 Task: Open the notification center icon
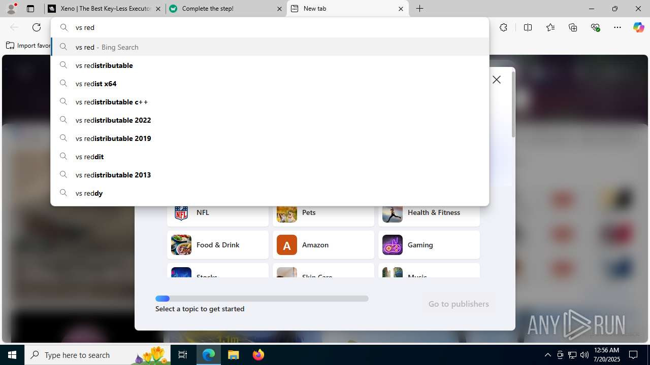click(x=633, y=355)
